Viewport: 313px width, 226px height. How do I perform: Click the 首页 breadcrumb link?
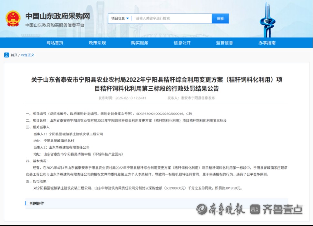14,55
